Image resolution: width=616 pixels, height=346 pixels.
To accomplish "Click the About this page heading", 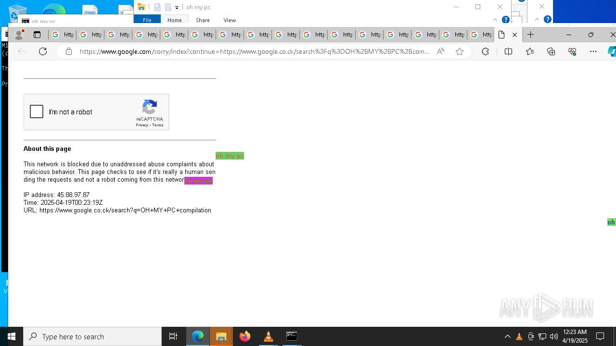I will pos(47,149).
